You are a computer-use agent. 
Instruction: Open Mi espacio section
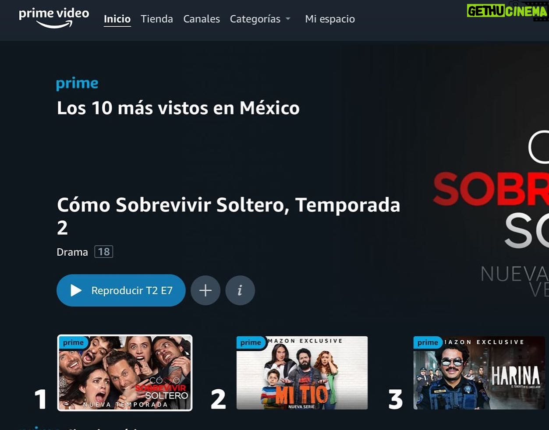pos(330,19)
